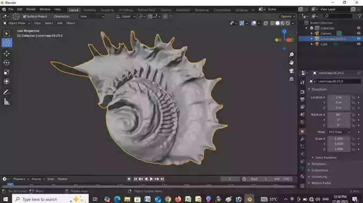Open the viewport Add menu
The width and height of the screenshot is (363, 203).
pos(60,23)
